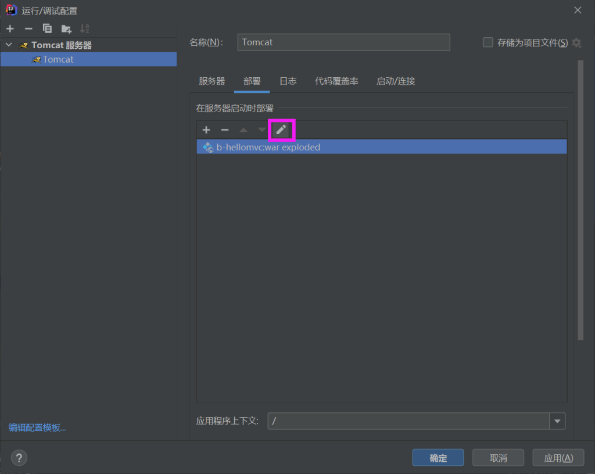Collapse the Tomcat 服务器 tree node

pyautogui.click(x=9, y=45)
